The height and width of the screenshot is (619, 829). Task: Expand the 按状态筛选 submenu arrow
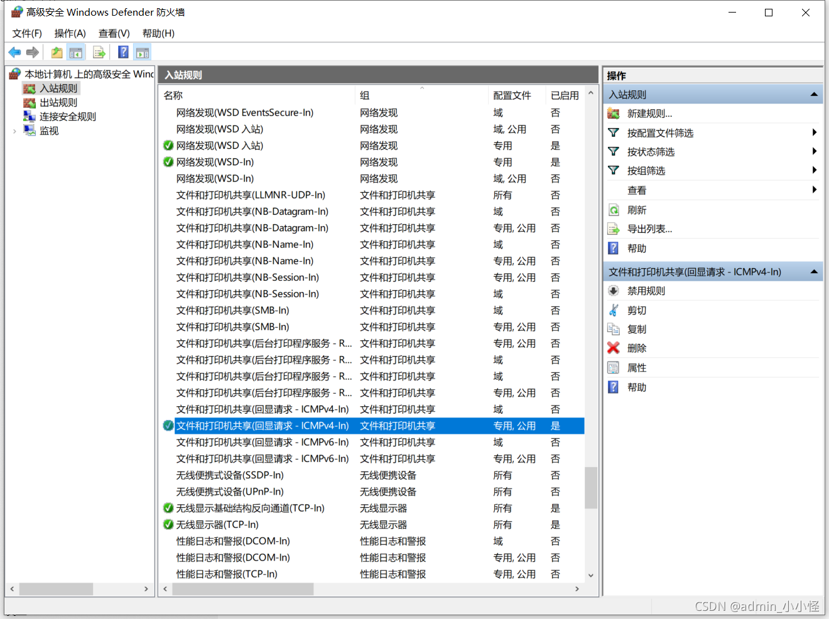(x=814, y=151)
